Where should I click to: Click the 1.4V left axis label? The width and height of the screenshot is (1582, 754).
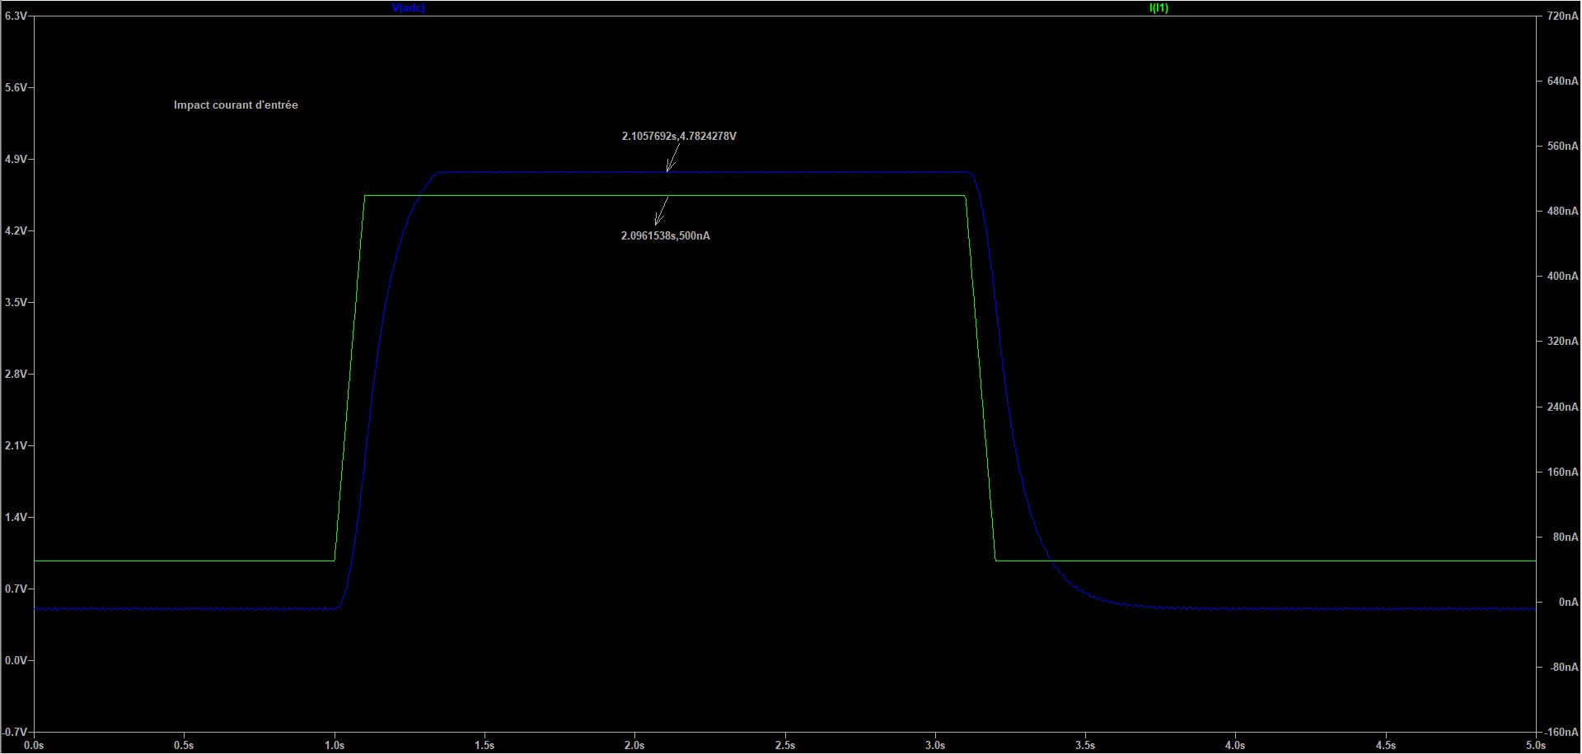coord(16,517)
